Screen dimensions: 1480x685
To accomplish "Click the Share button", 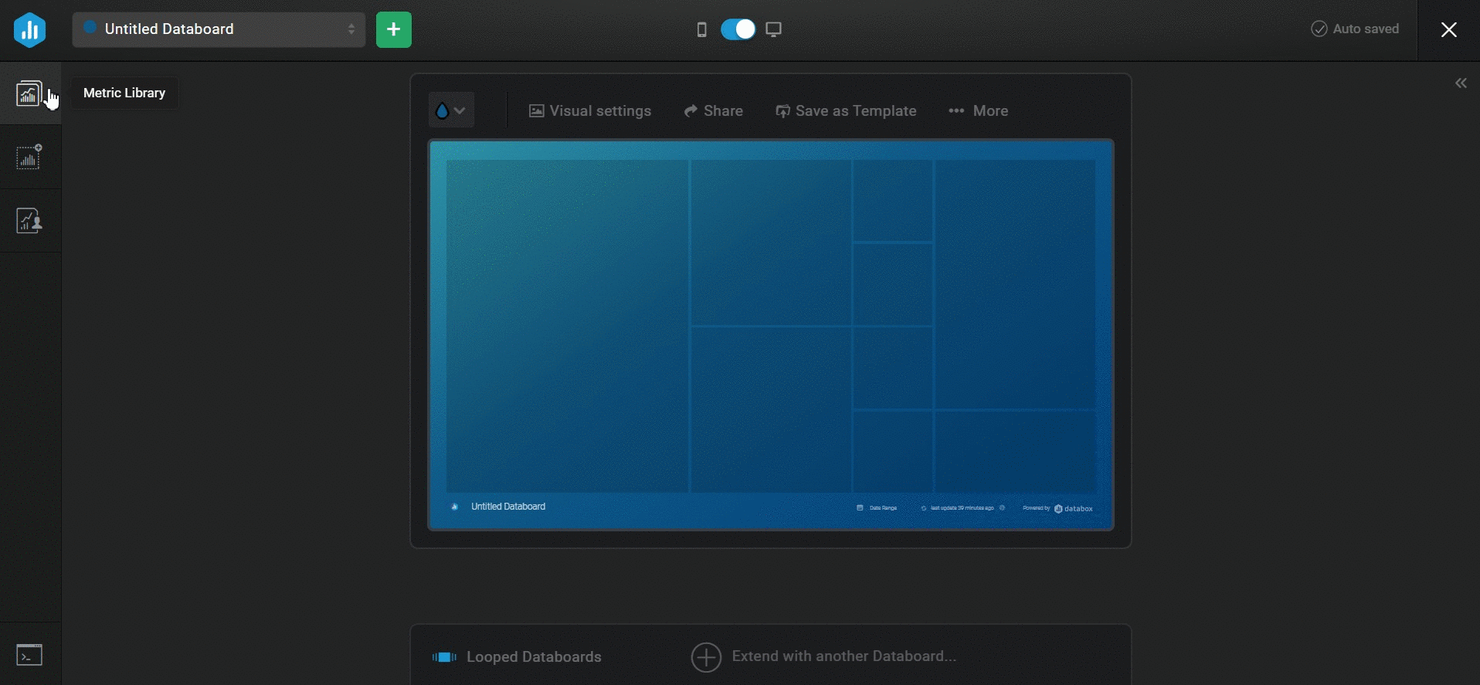I will pos(714,111).
